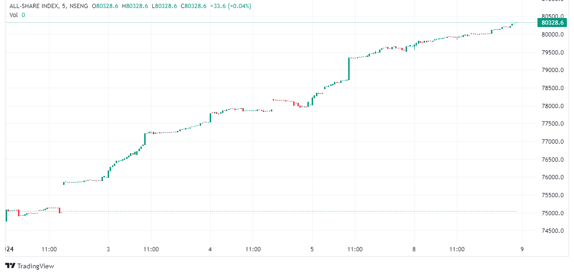Click the 80000.0 price axis label
Screen dimensions: 574x275
coord(553,35)
